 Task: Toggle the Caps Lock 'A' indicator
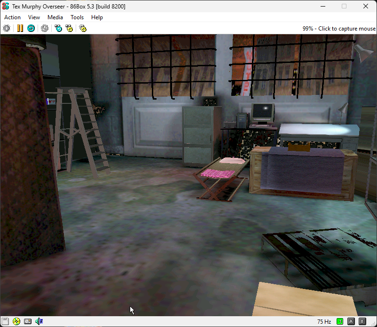point(351,321)
